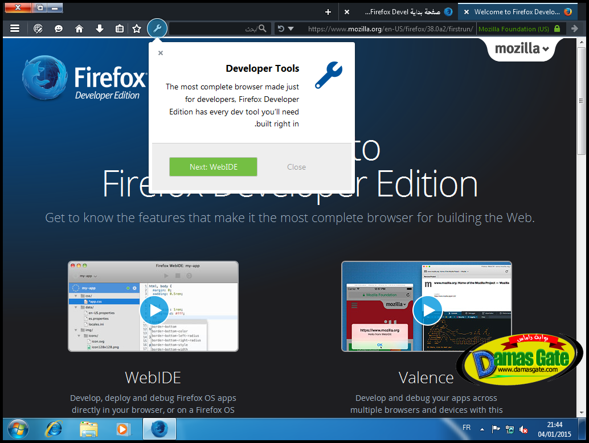Bookmark this page with the star icon
Image resolution: width=589 pixels, height=443 pixels.
click(x=137, y=28)
